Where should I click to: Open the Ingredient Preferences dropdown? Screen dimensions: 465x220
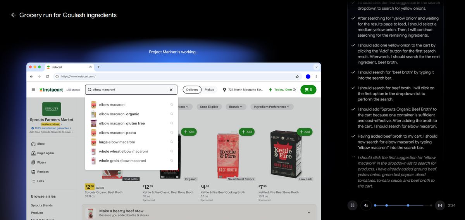click(x=272, y=107)
